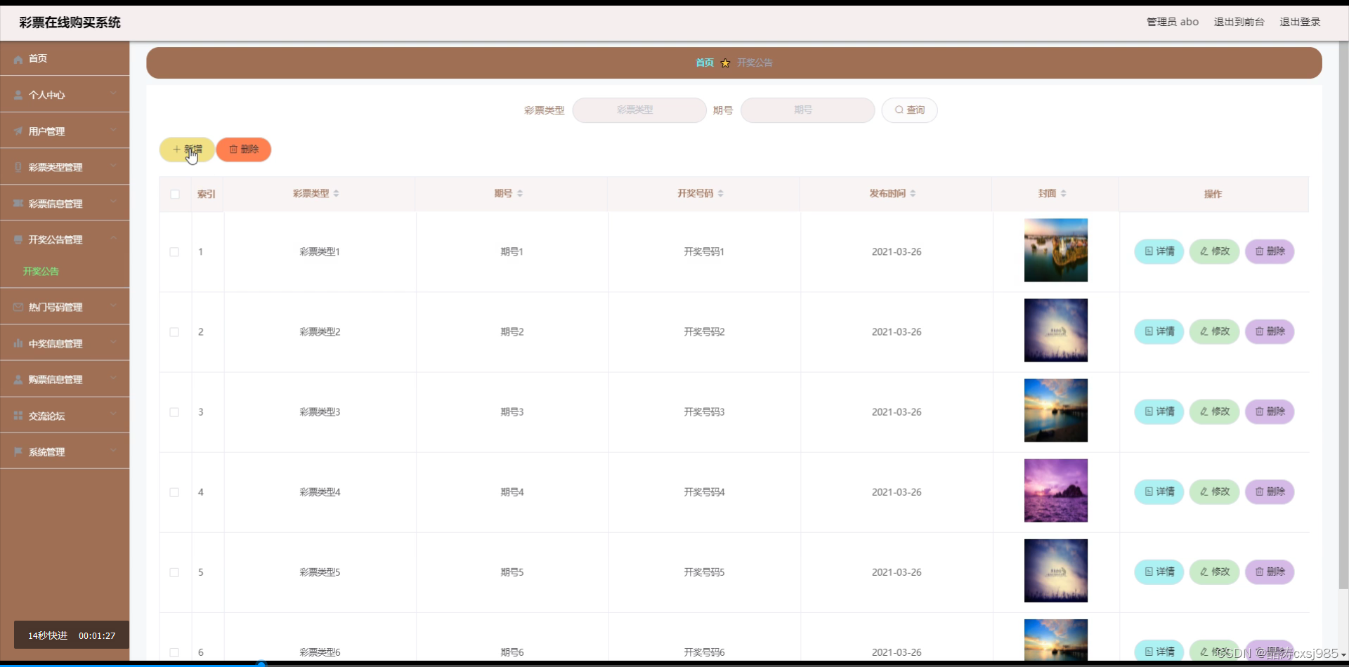Click the flag icon beside 系统管理
Image resolution: width=1349 pixels, height=667 pixels.
click(x=18, y=452)
